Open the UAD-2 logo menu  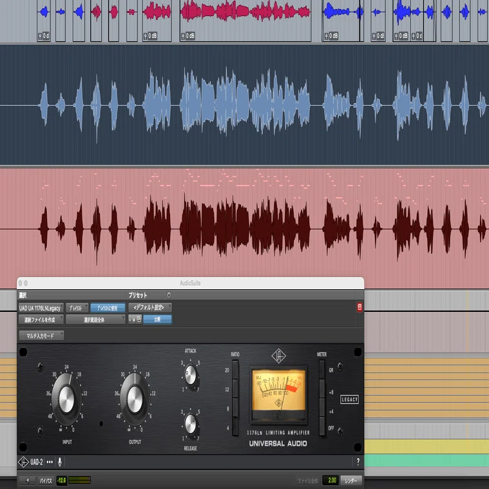pyautogui.click(x=23, y=462)
